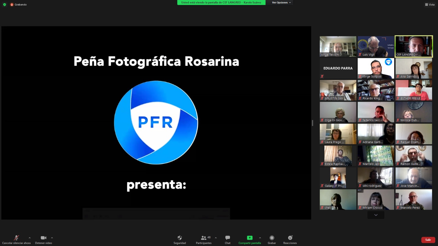The image size is (438, 246).
Task: Select Ramon Guille's video thumbnail
Action: 414,156
